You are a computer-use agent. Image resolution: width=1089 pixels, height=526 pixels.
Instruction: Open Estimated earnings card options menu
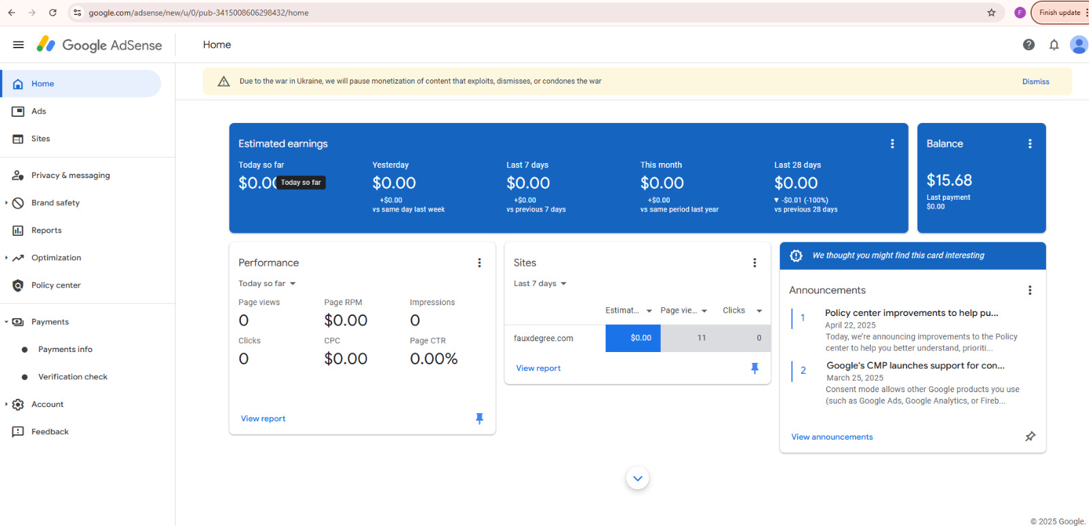(x=892, y=143)
